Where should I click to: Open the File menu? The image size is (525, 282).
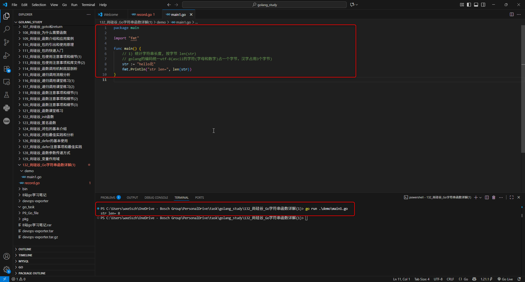coord(14,5)
